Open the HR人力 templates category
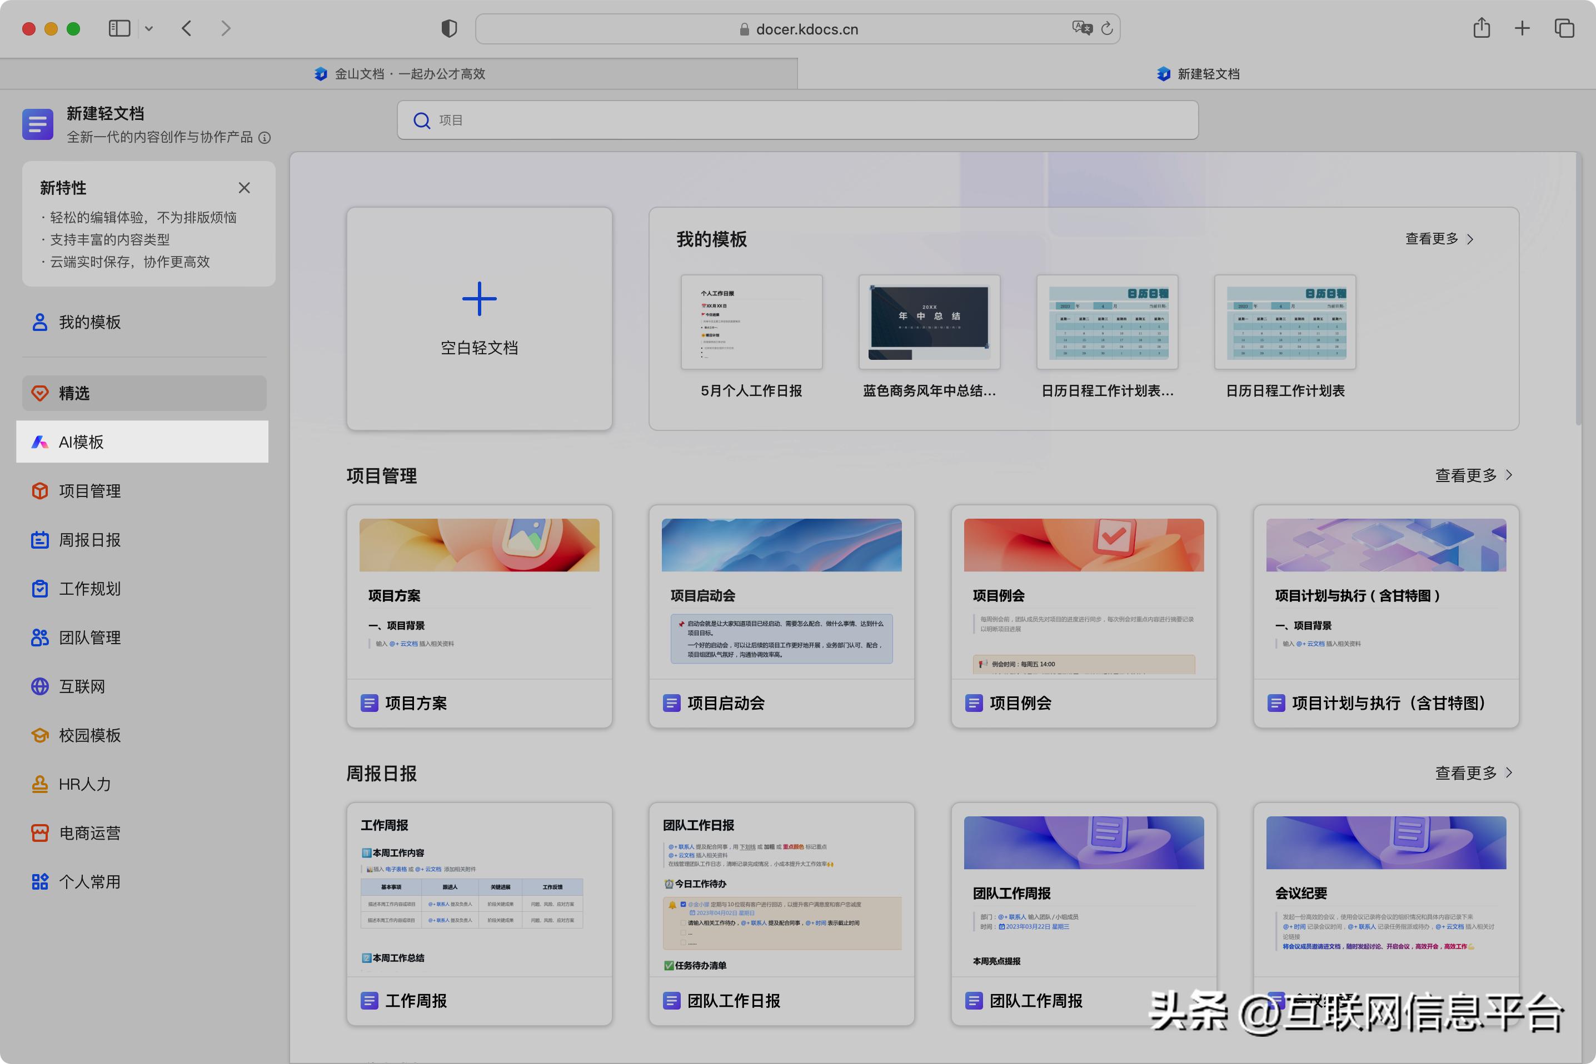The image size is (1596, 1064). coord(84,784)
